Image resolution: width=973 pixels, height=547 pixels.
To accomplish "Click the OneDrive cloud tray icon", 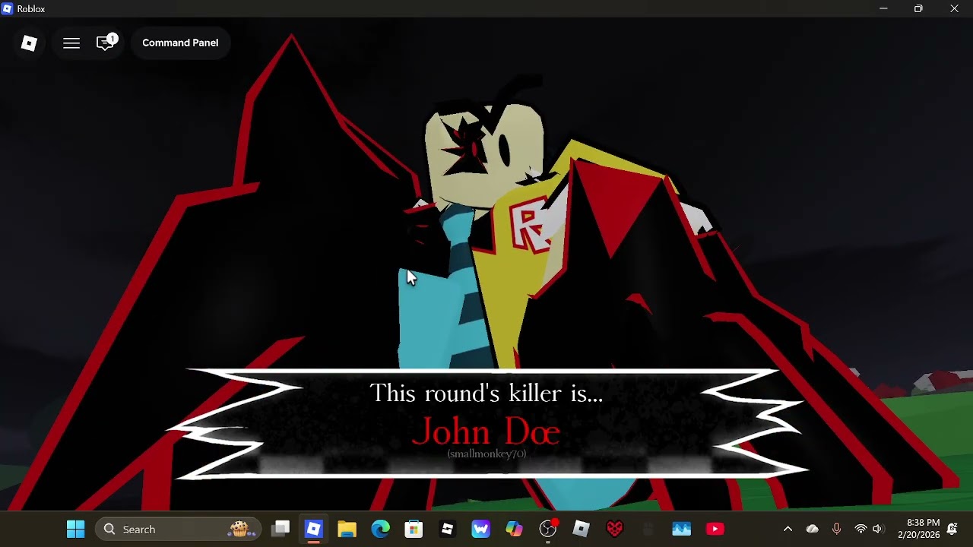I will pos(812,530).
